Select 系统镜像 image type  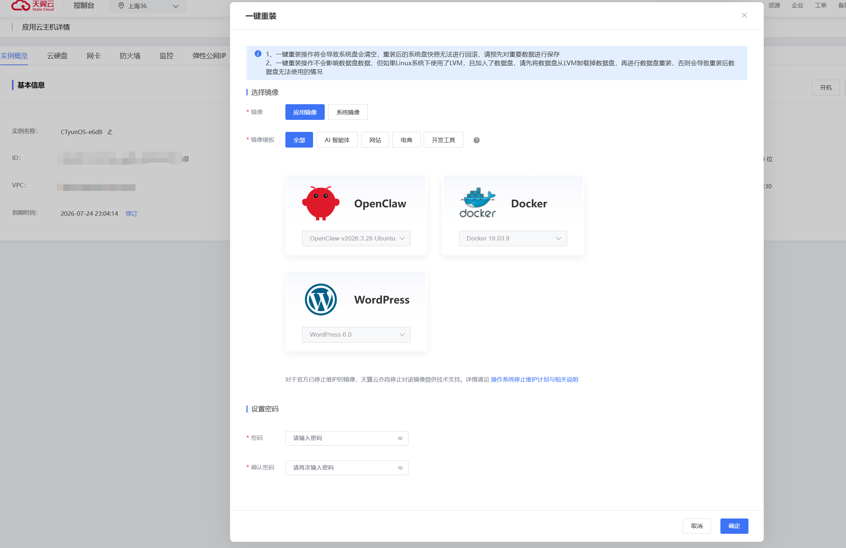(348, 112)
